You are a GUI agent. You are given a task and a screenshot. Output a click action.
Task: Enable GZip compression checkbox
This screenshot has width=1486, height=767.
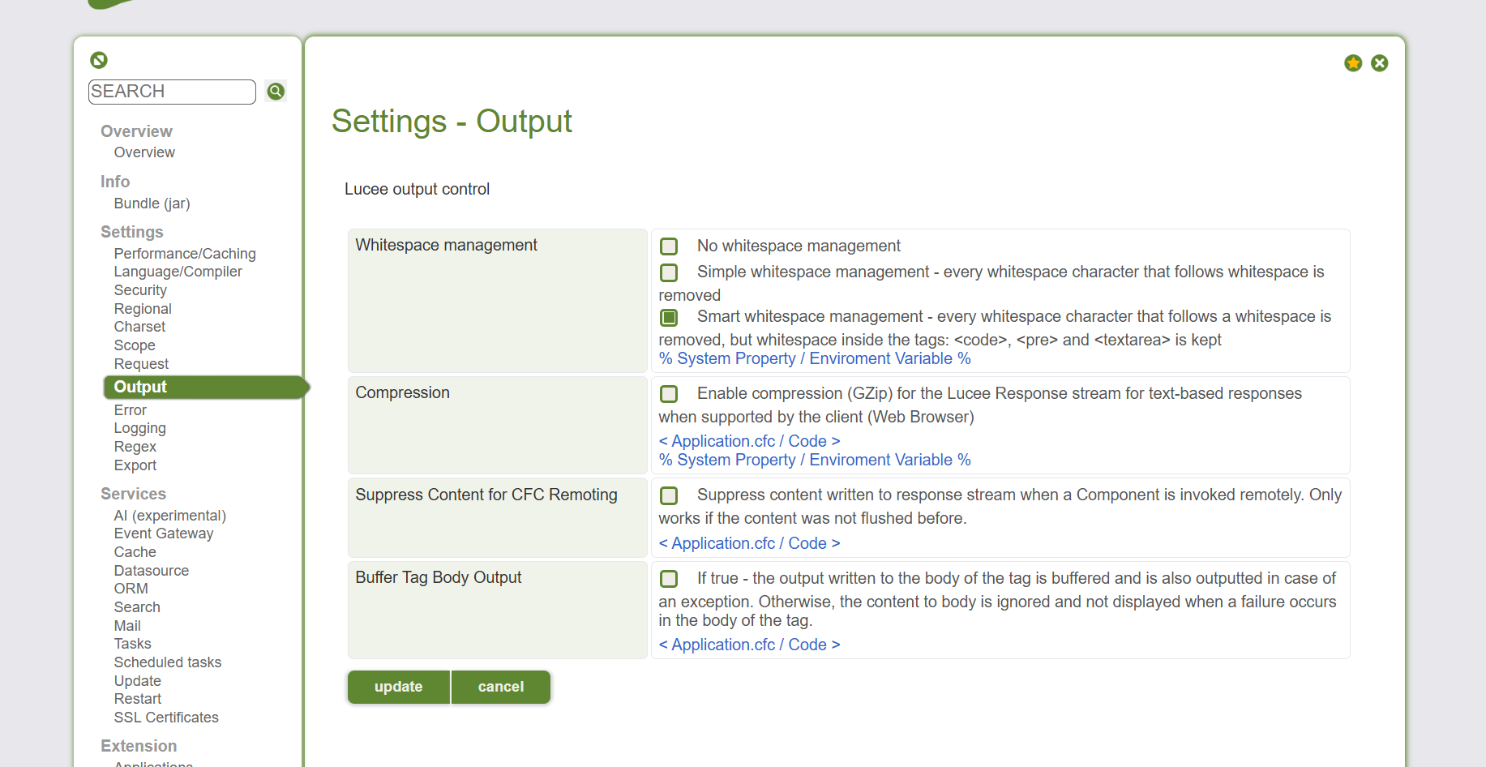pyautogui.click(x=669, y=394)
